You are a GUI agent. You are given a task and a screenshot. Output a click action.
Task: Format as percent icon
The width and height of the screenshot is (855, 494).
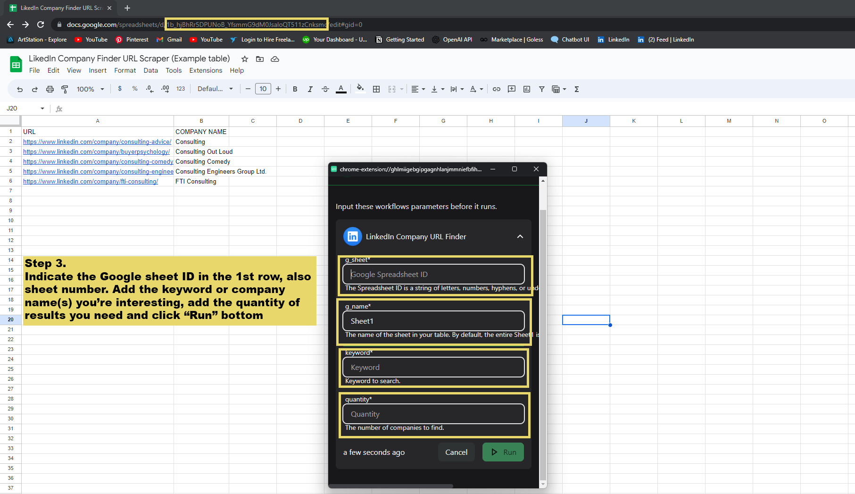pyautogui.click(x=135, y=89)
